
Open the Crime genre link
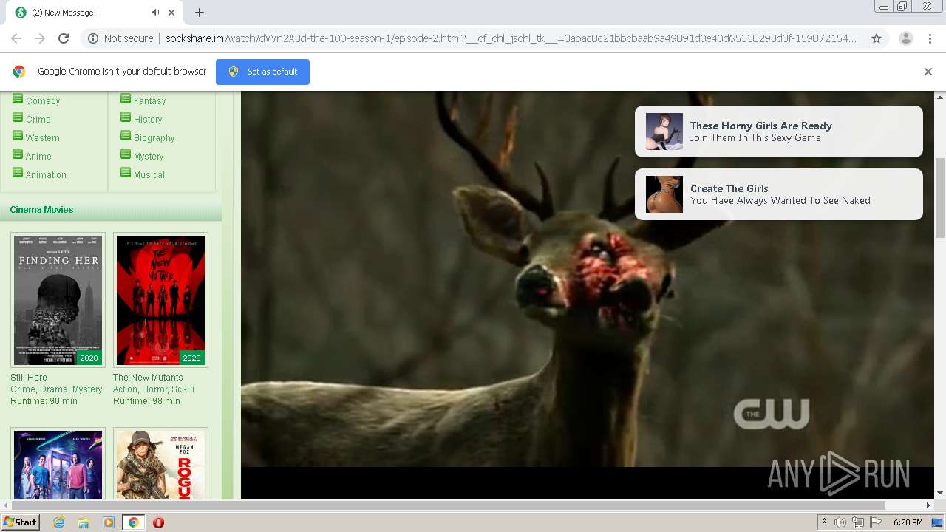tap(38, 120)
